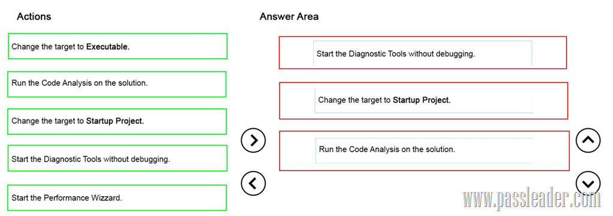
Task: Click the move-up chevron button
Action: [588, 140]
